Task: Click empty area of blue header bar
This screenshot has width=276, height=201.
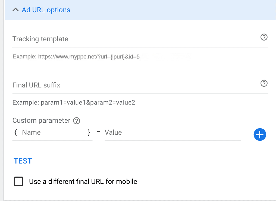Action: click(172, 10)
